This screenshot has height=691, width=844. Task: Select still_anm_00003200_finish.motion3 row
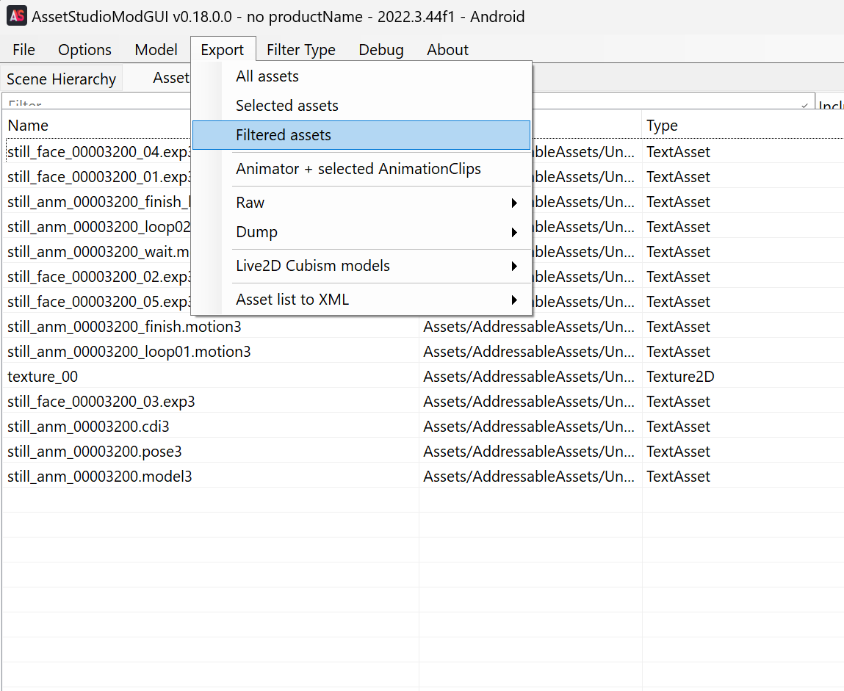point(124,327)
